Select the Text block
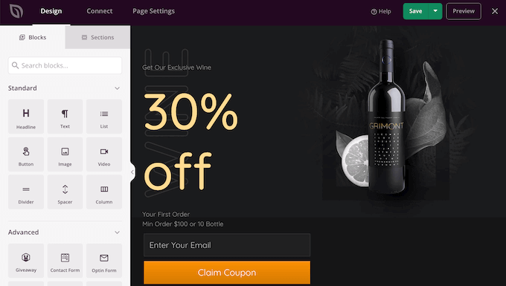 65,117
